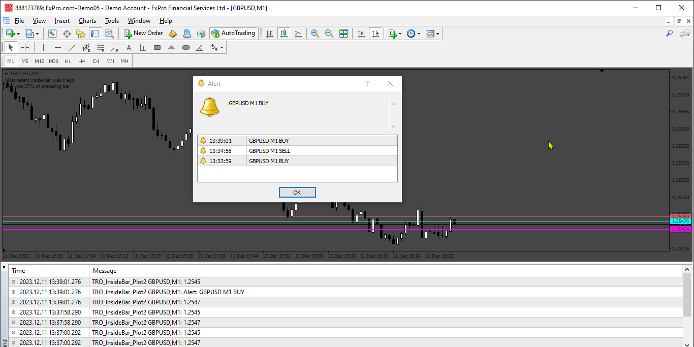Open the New Chart toolbar icon

pyautogui.click(x=10, y=34)
